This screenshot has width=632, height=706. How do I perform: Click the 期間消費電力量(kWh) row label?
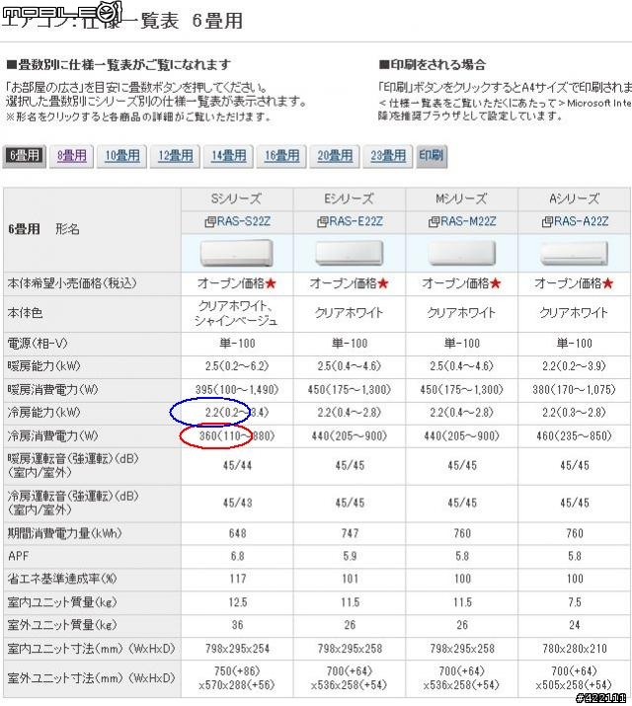coord(64,533)
